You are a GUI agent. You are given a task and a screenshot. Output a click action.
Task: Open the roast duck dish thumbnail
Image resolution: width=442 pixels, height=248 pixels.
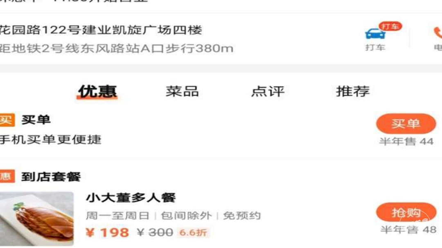point(37,219)
